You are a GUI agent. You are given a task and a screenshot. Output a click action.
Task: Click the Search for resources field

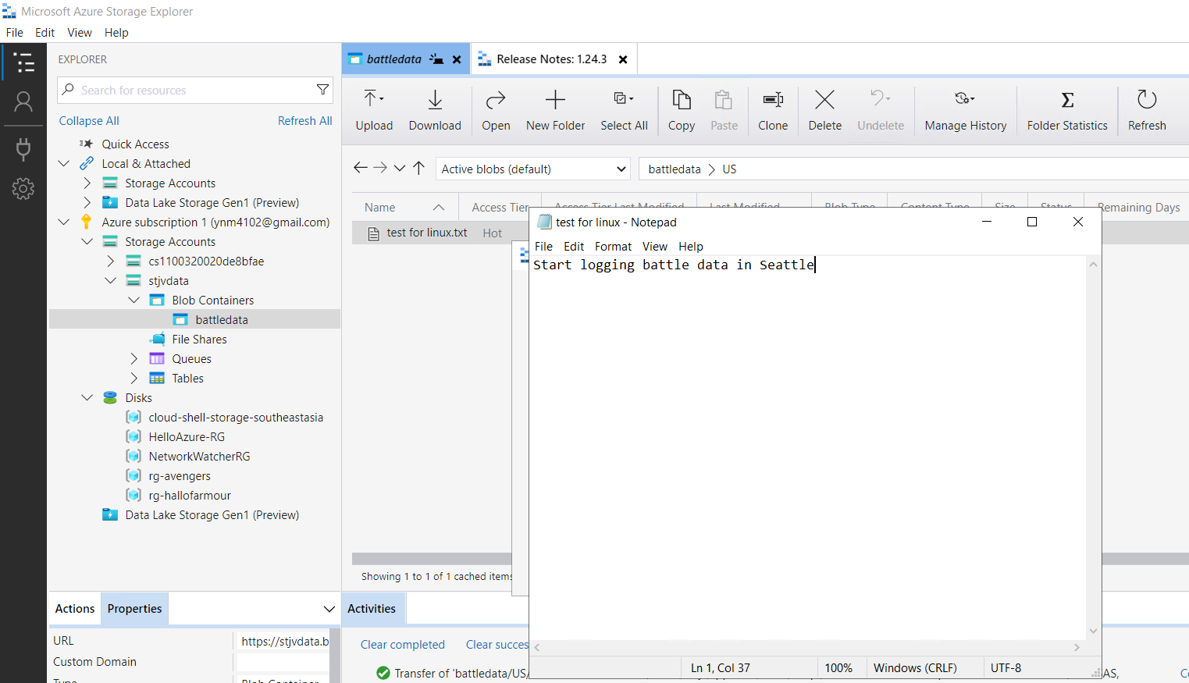[195, 90]
